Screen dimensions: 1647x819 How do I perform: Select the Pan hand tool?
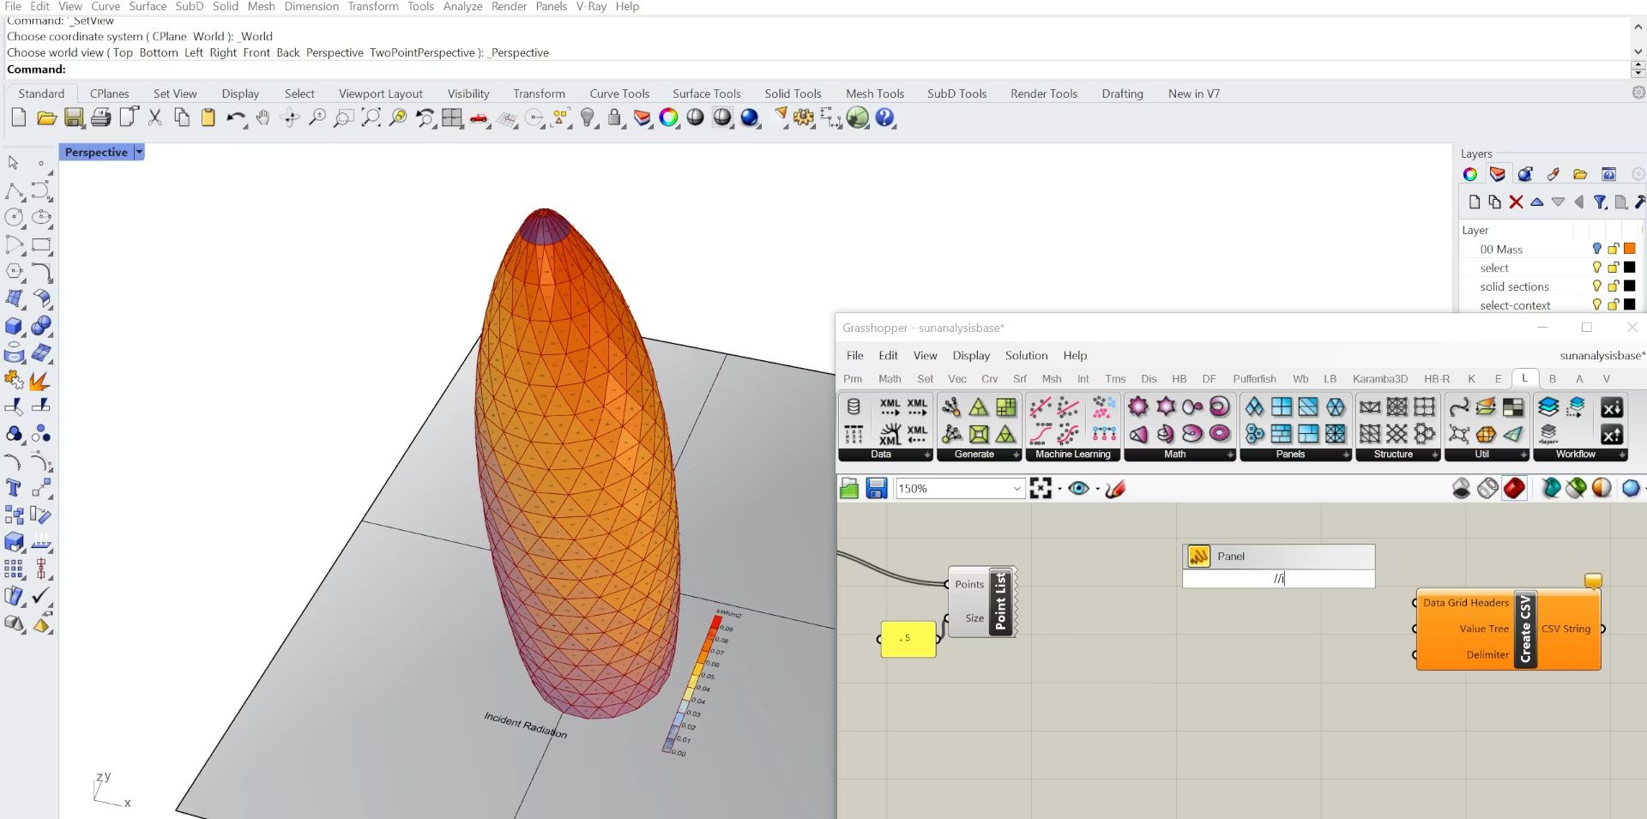(262, 118)
